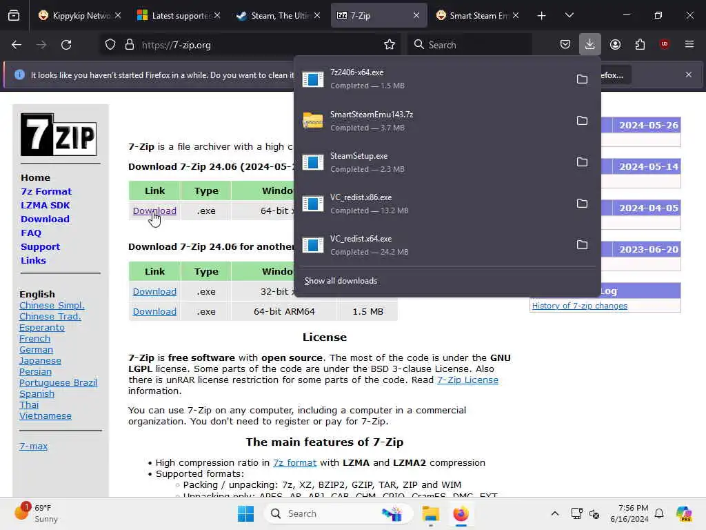
Task: Open the Extensions puzzle icon
Action: coord(640,44)
